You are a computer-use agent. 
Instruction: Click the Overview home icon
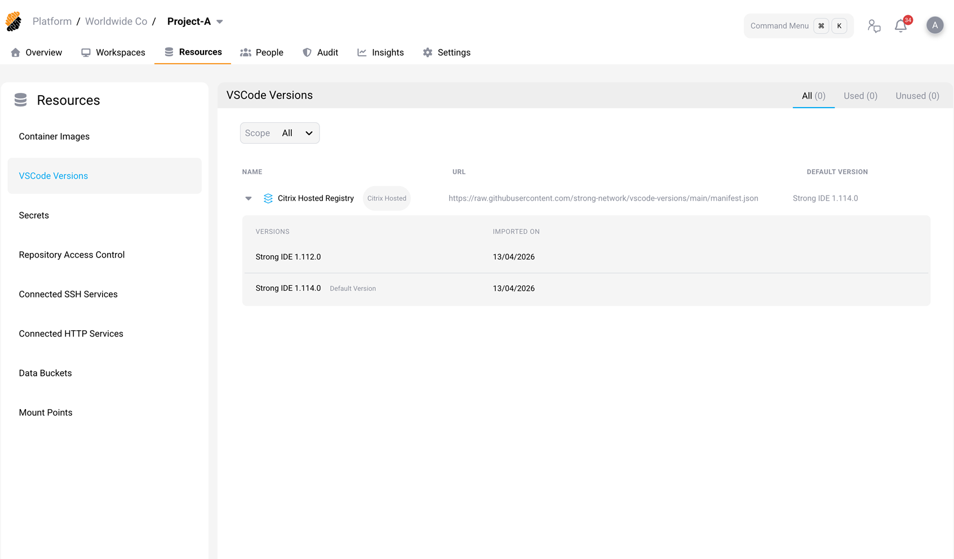pos(16,52)
